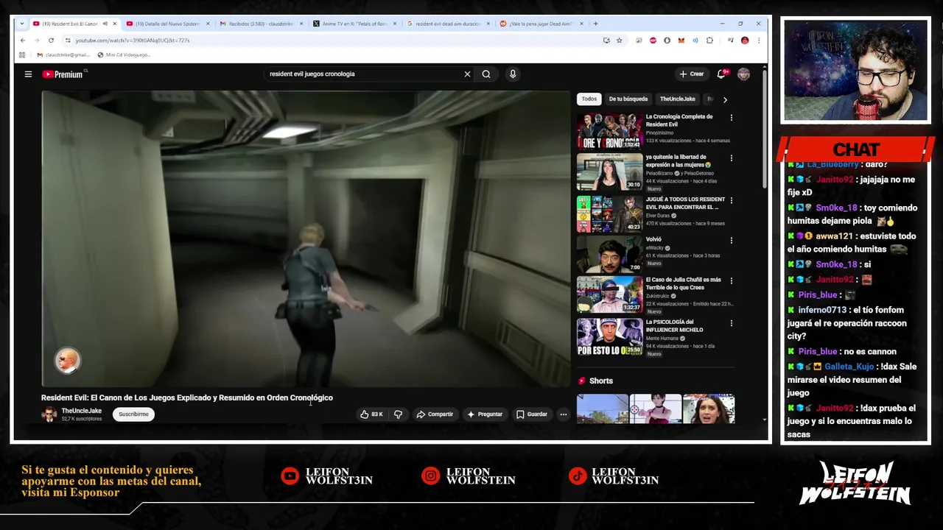This screenshot has width=943, height=530.
Task: Open options for JUGUÉ A TODOS LOS RESIDENT video
Action: click(732, 200)
